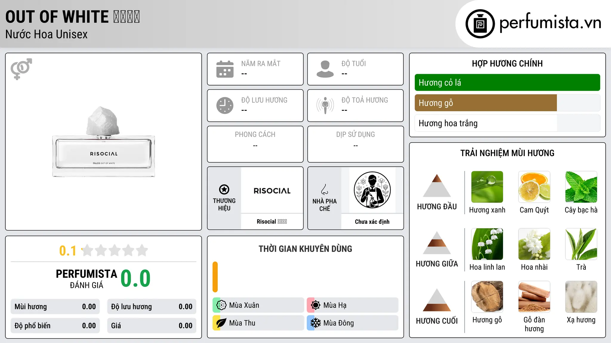Click the NĂM RA MẮT label
The image size is (611, 343).
click(x=261, y=63)
